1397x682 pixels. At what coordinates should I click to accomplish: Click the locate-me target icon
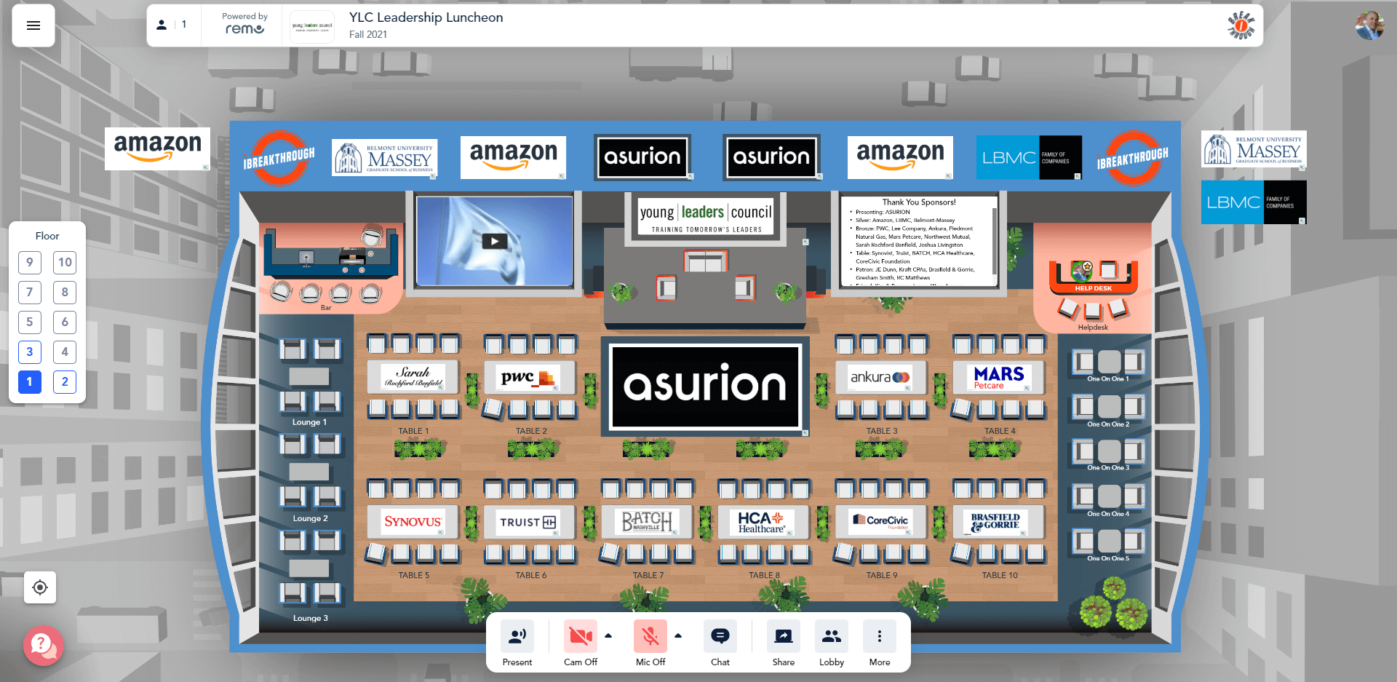tap(40, 587)
